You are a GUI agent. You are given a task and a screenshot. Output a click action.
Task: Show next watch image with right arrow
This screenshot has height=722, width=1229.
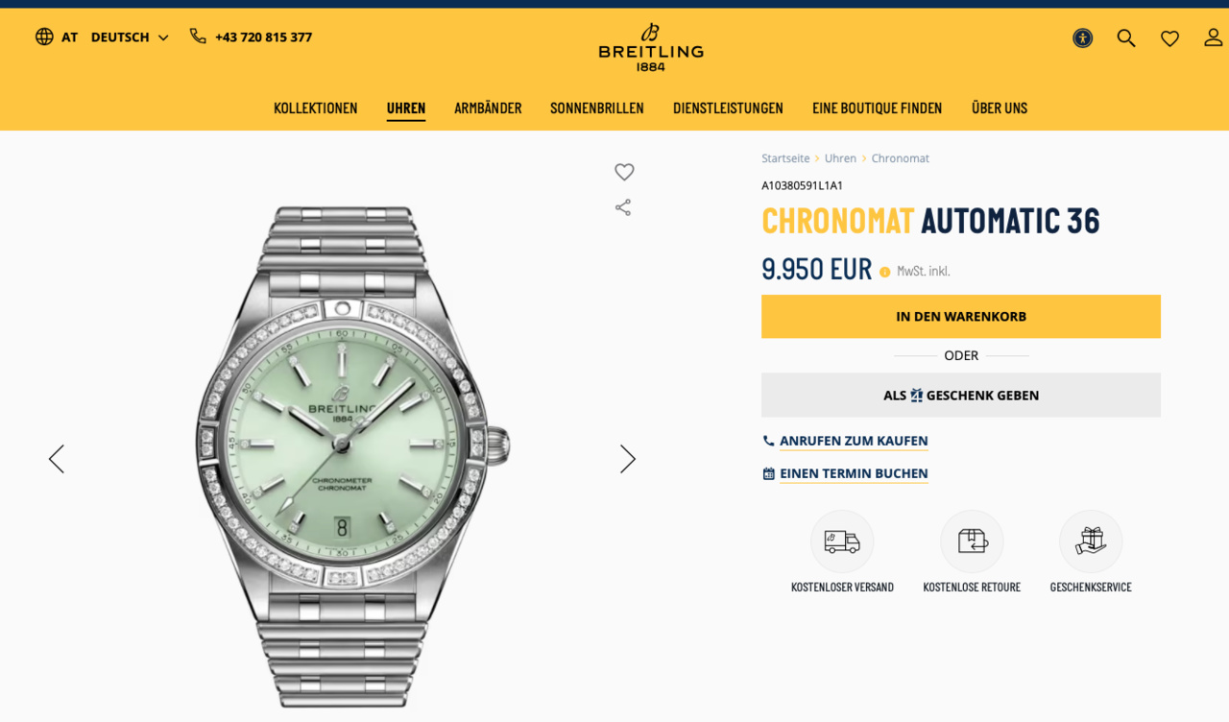click(x=628, y=459)
